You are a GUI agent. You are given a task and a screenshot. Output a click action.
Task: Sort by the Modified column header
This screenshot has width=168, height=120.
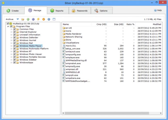click(149, 24)
